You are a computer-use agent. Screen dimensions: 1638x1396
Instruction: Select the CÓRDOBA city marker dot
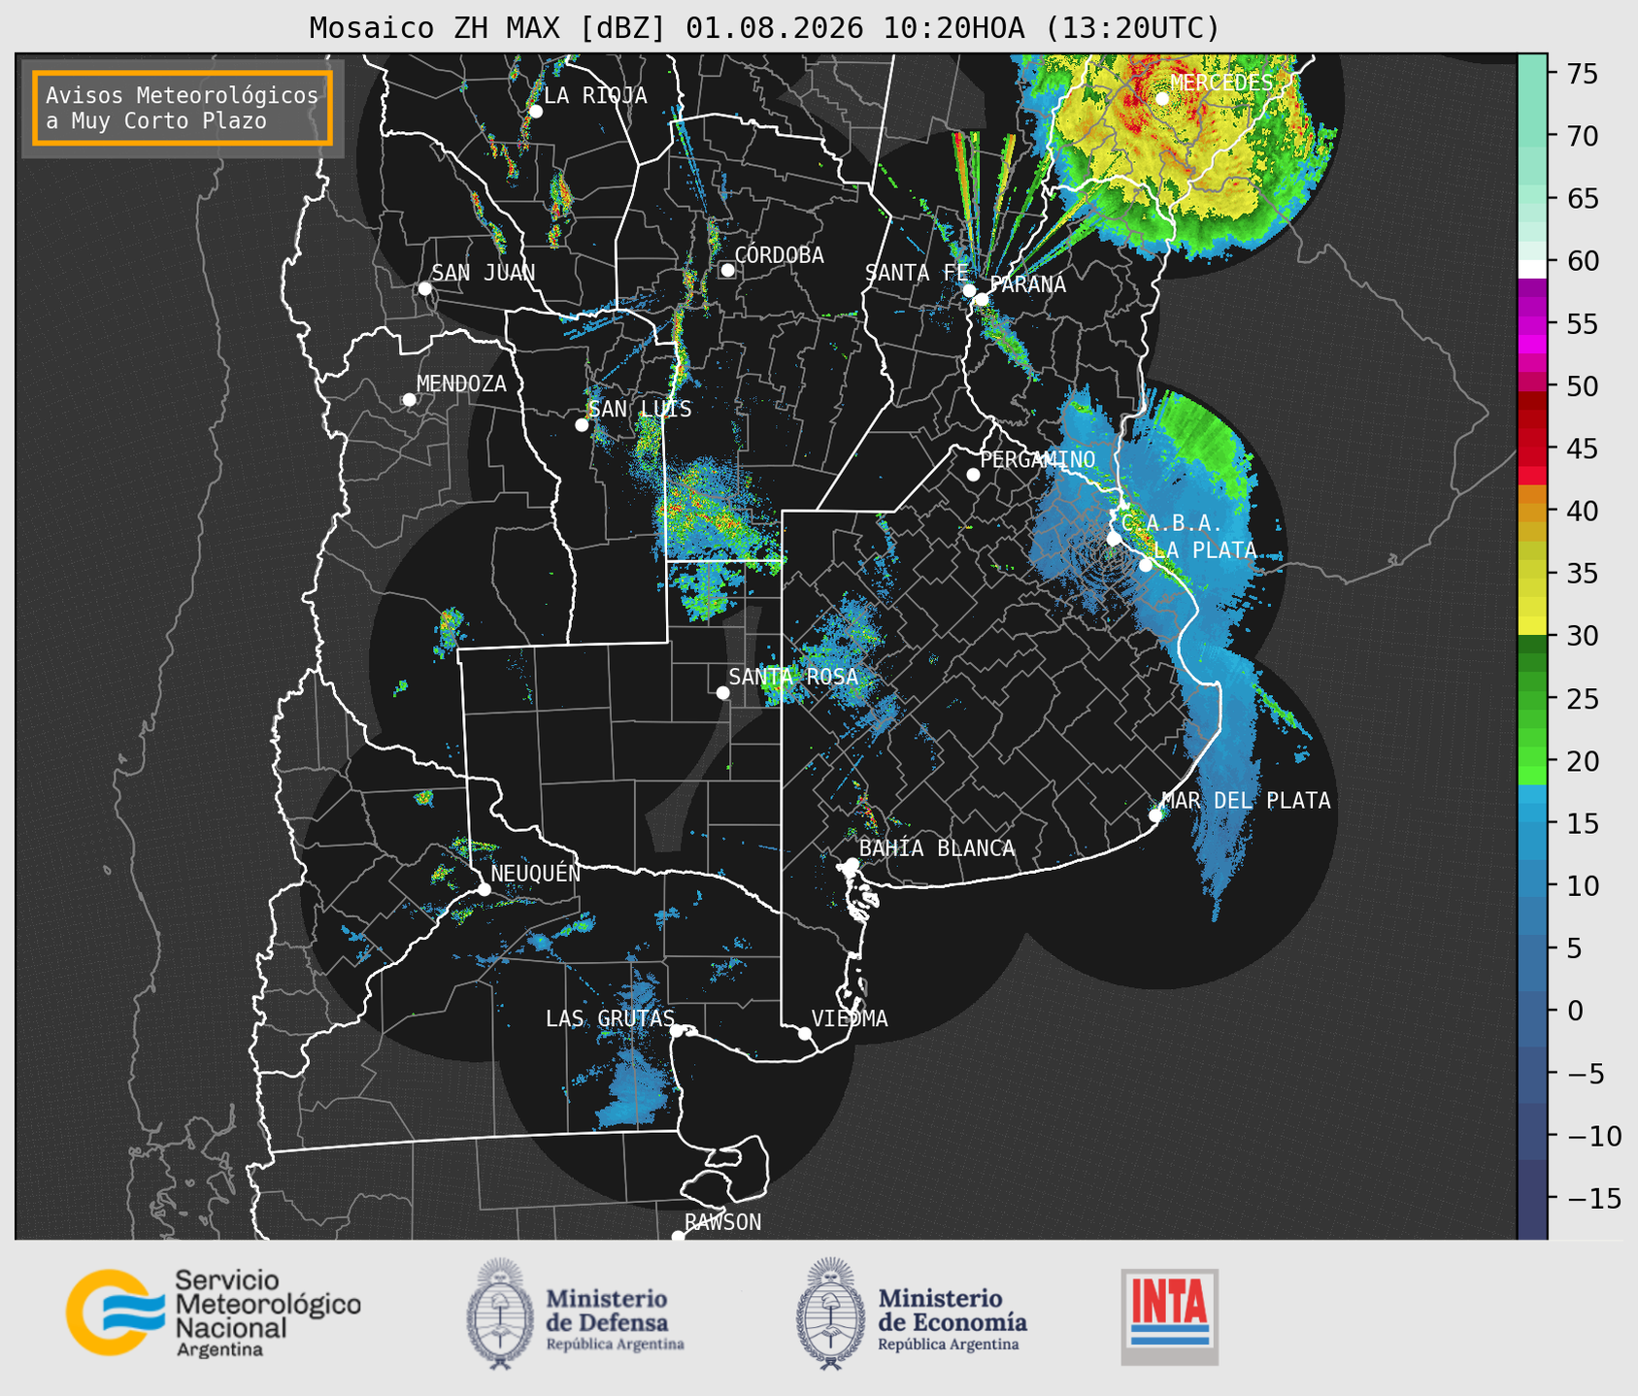(727, 270)
